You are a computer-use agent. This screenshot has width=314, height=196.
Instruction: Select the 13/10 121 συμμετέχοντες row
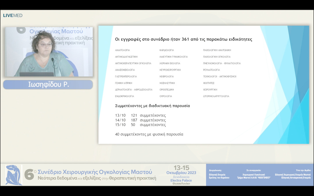[x=140, y=116]
